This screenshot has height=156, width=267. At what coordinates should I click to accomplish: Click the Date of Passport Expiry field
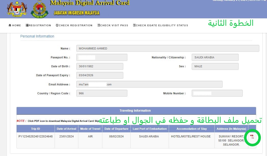pos(100,75)
